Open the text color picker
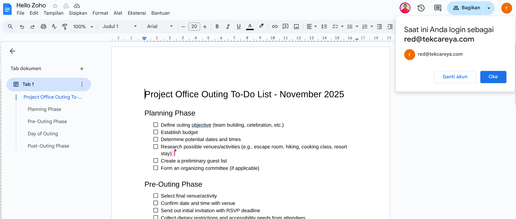516x219 pixels. (250, 27)
